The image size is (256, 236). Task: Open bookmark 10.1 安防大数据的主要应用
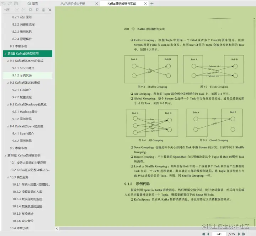(28, 163)
